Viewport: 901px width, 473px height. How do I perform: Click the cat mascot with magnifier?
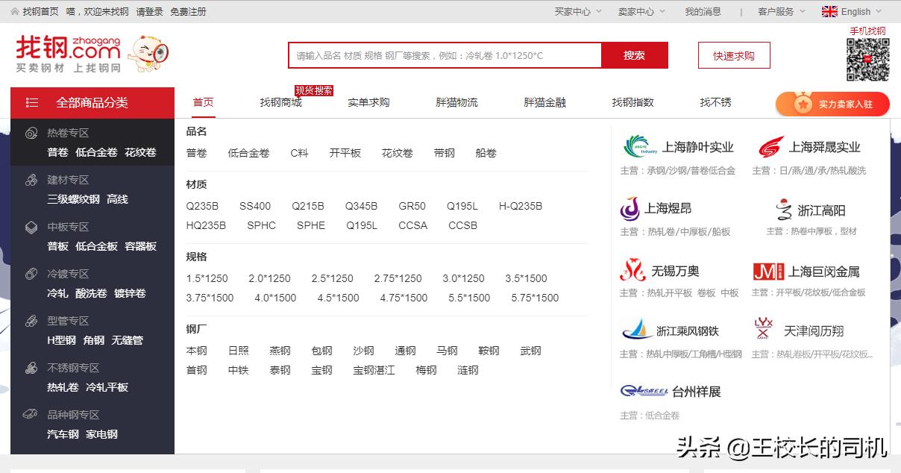click(x=148, y=53)
